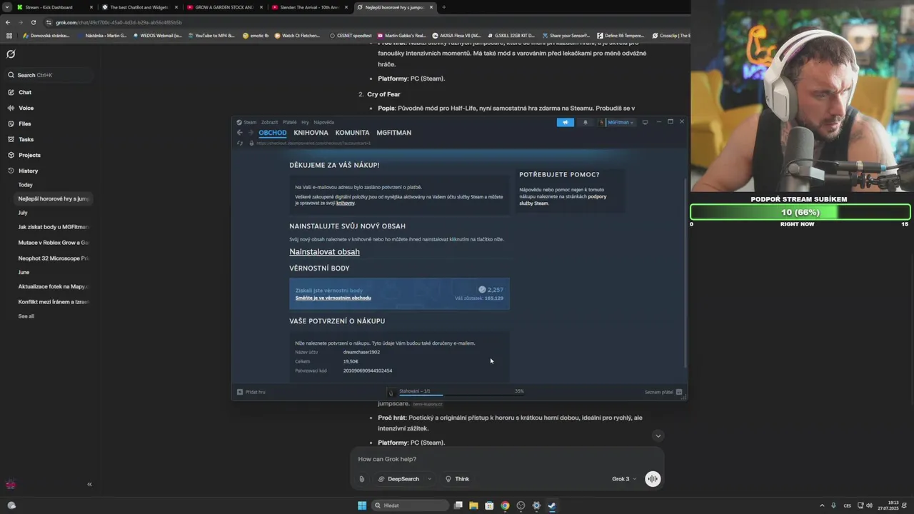Click 'Seznam přátel' at Steam bottom right
The height and width of the screenshot is (514, 914).
pos(663,392)
